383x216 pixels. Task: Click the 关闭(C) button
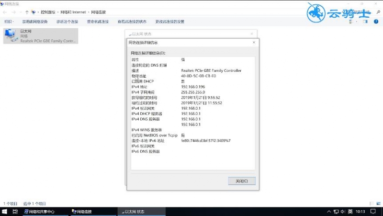(x=242, y=181)
